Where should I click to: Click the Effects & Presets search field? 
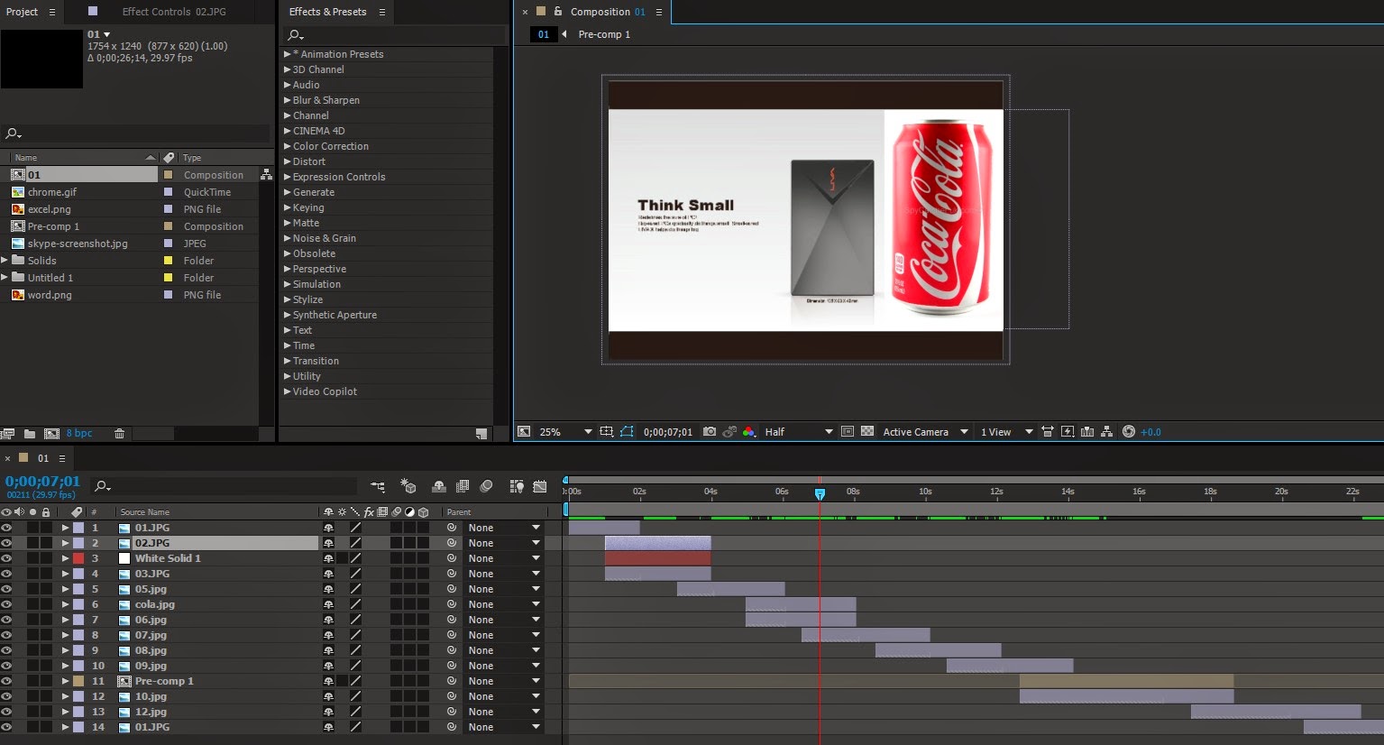[x=397, y=35]
